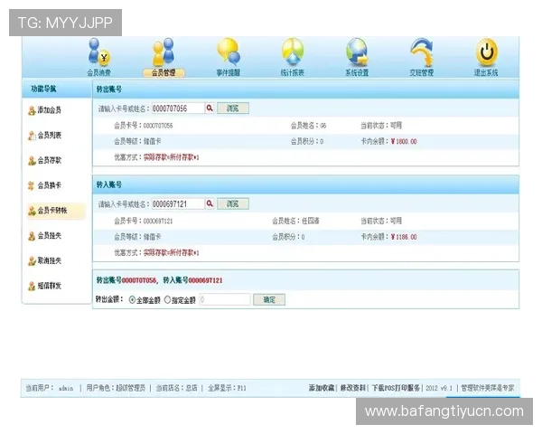
Task: Click 浏览 button in 转出账号 section
Action: tap(233, 108)
